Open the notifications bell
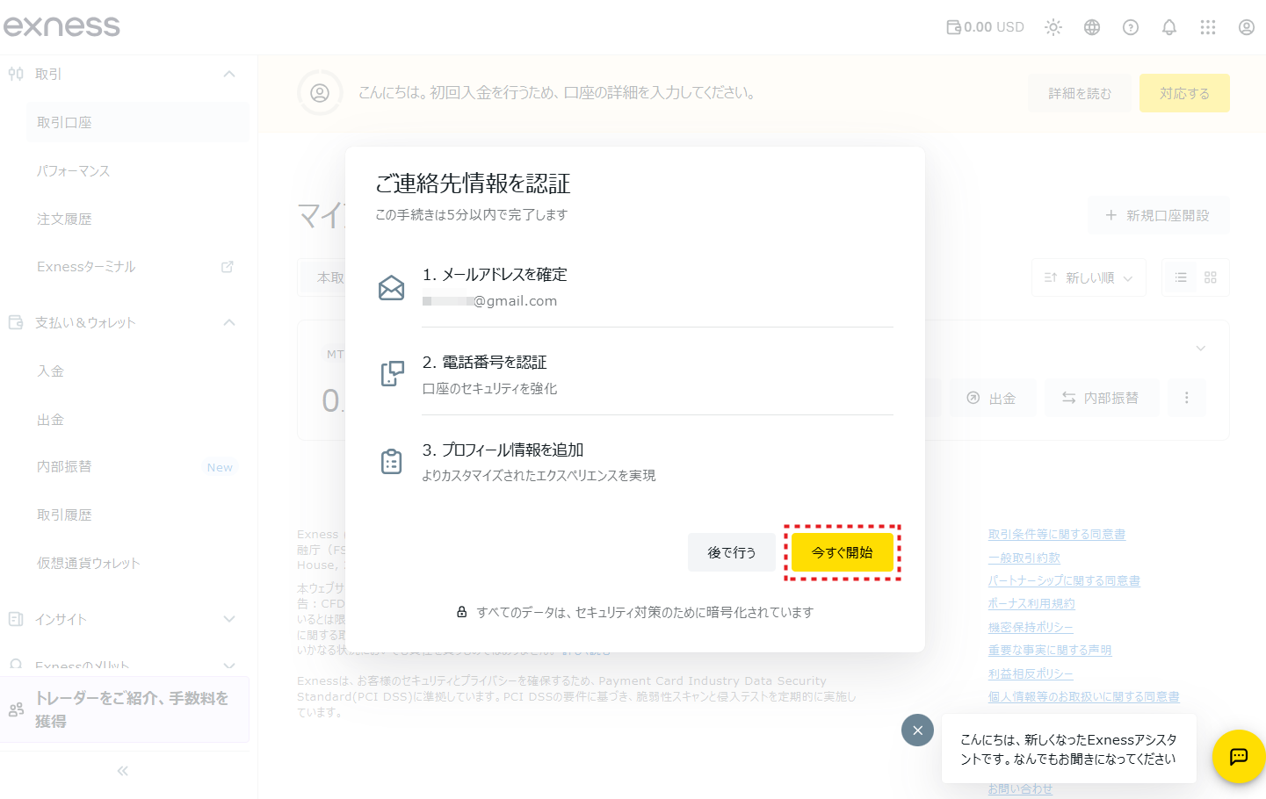This screenshot has height=799, width=1266. (x=1169, y=27)
